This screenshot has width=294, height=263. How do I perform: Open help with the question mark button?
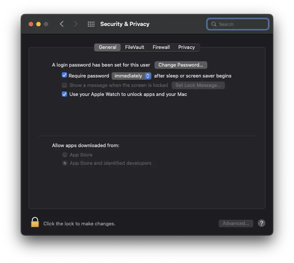261,223
